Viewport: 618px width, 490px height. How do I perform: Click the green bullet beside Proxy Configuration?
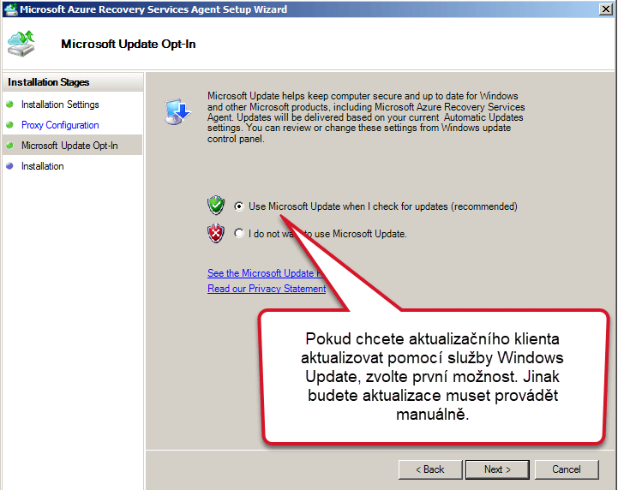coord(9,125)
